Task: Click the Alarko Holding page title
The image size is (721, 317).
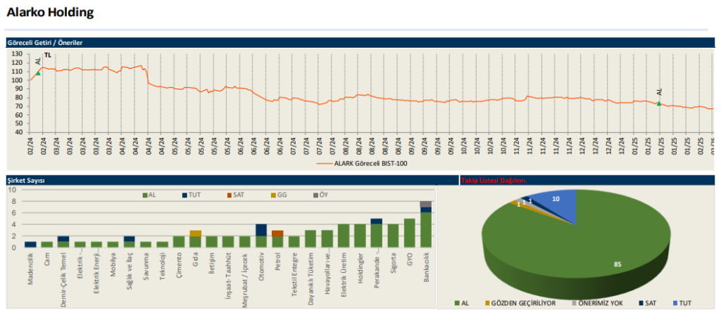Action: click(49, 13)
